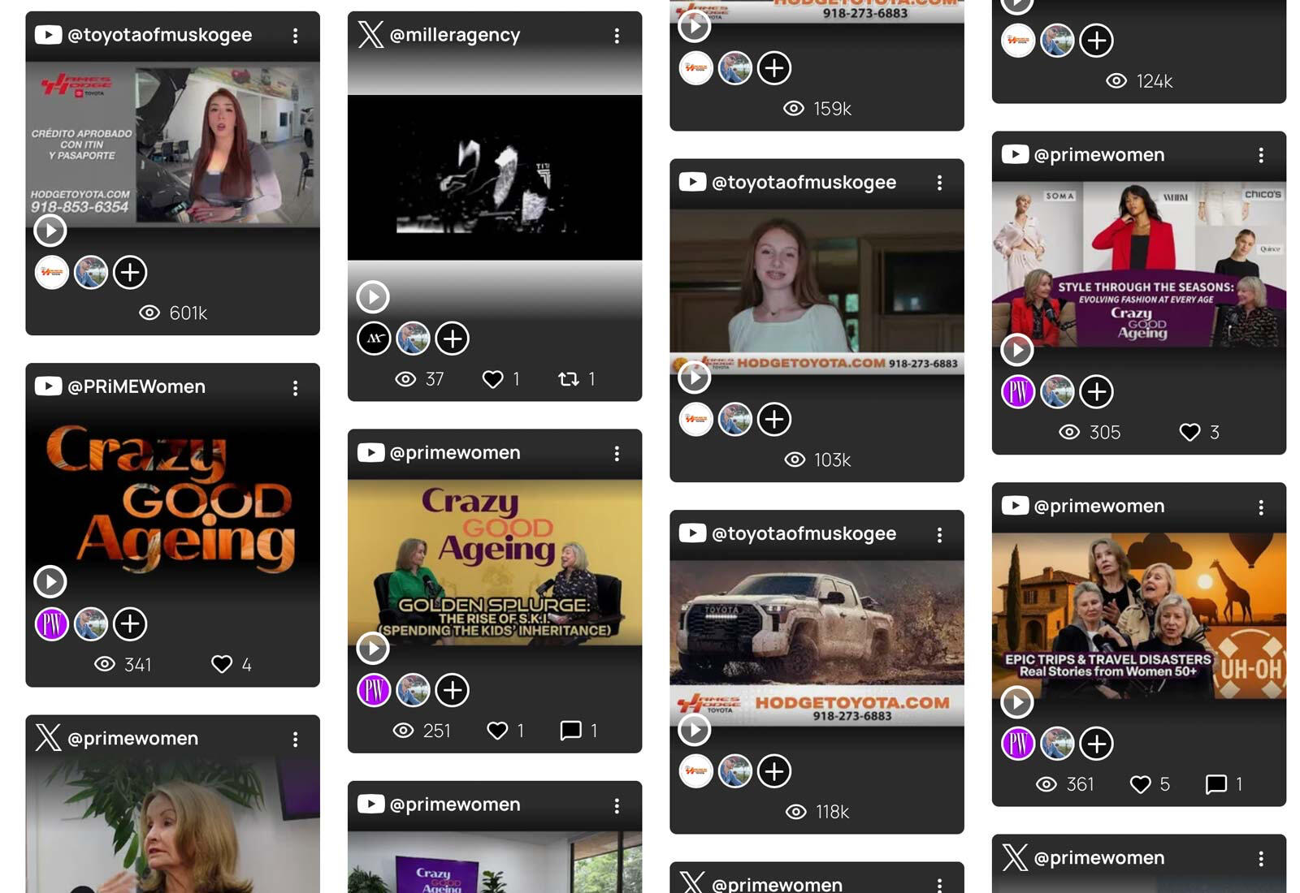
Task: Click the repost icon on the @milleragency post
Action: click(x=569, y=379)
